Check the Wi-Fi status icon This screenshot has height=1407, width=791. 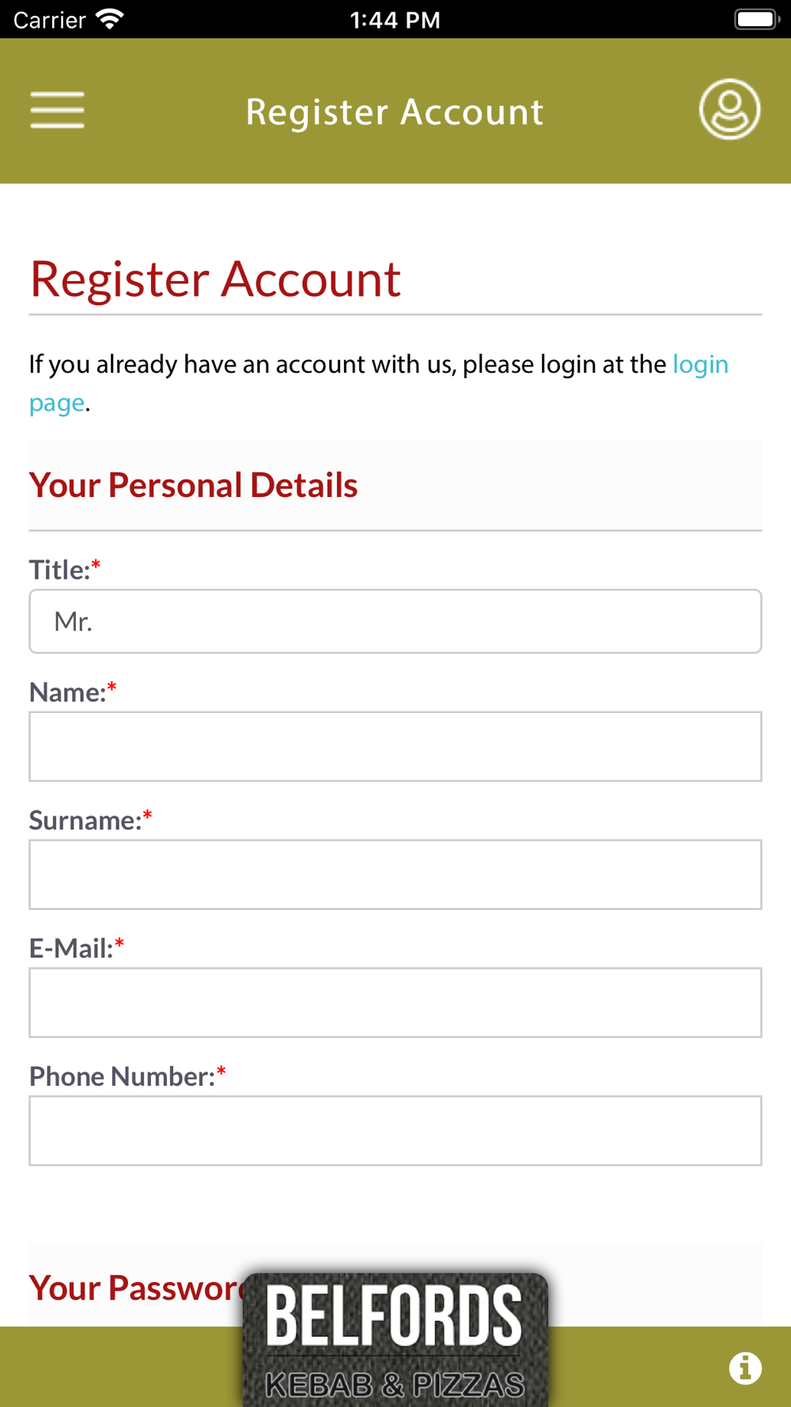coord(109,19)
